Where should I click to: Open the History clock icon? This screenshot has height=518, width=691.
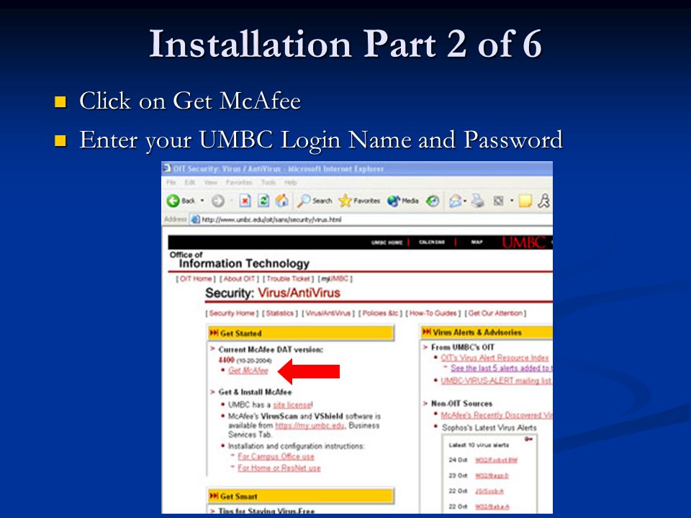[x=433, y=201]
